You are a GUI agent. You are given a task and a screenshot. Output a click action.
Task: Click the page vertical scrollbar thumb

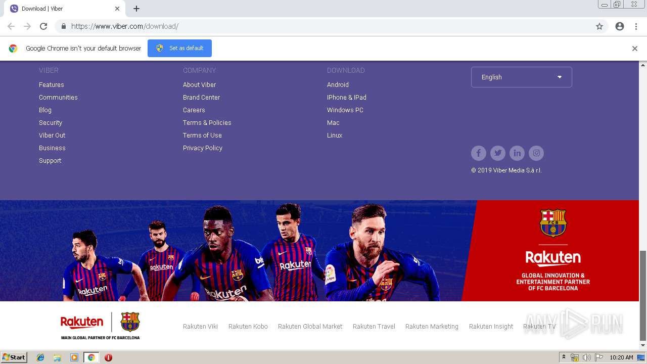643,296
